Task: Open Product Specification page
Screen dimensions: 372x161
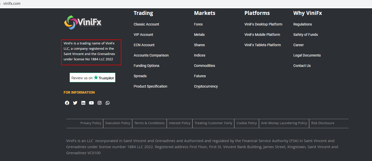Action: pyautogui.click(x=150, y=86)
